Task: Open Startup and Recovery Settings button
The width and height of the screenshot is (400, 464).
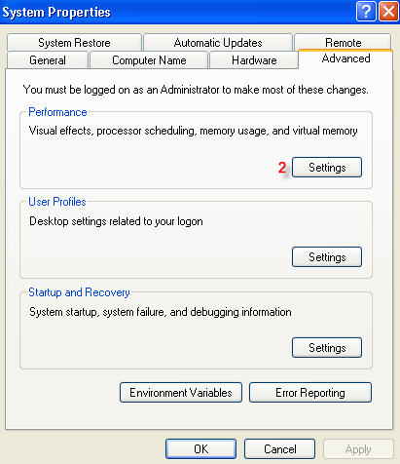Action: [x=327, y=348]
